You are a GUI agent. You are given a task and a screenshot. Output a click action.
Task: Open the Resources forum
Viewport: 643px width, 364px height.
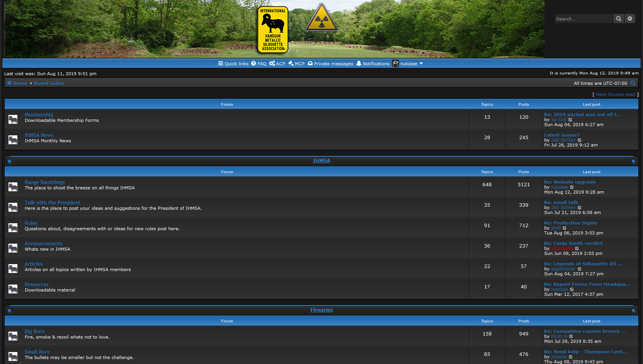[37, 284]
